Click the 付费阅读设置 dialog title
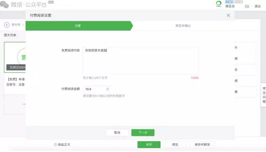The image size is (266, 152). coord(40,15)
